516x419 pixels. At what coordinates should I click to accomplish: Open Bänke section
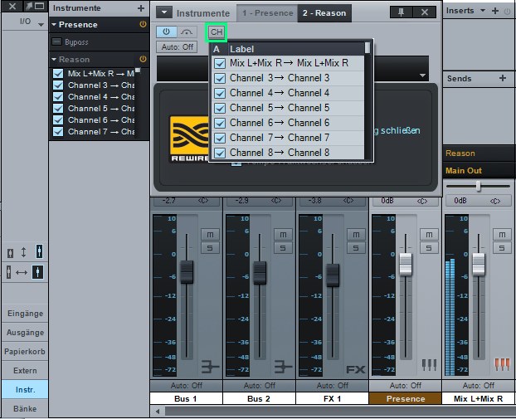25,408
